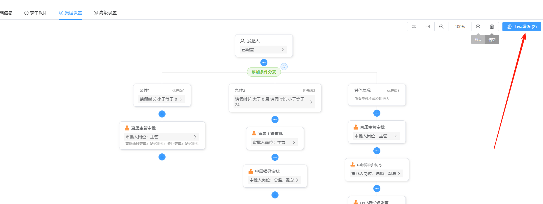Expand 总监、副总 chevron in 其他情况 branch
The height and width of the screenshot is (204, 543).
399,174
